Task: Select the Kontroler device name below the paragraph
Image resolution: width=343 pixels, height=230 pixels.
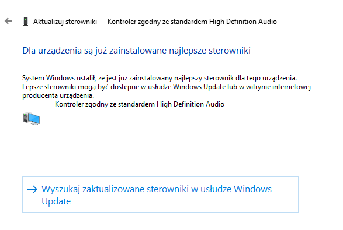Action: [140, 104]
